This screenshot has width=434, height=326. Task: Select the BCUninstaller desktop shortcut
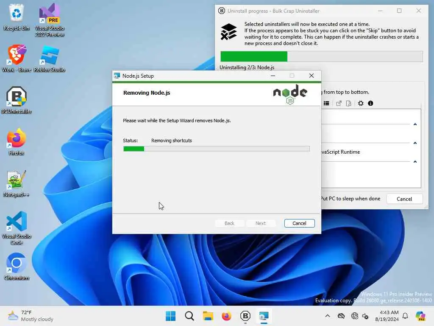pos(17,100)
